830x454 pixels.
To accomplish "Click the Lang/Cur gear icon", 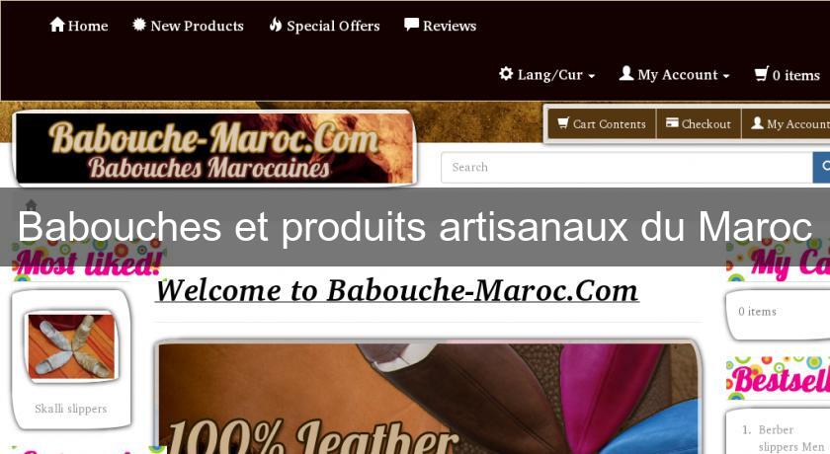I will click(x=506, y=73).
